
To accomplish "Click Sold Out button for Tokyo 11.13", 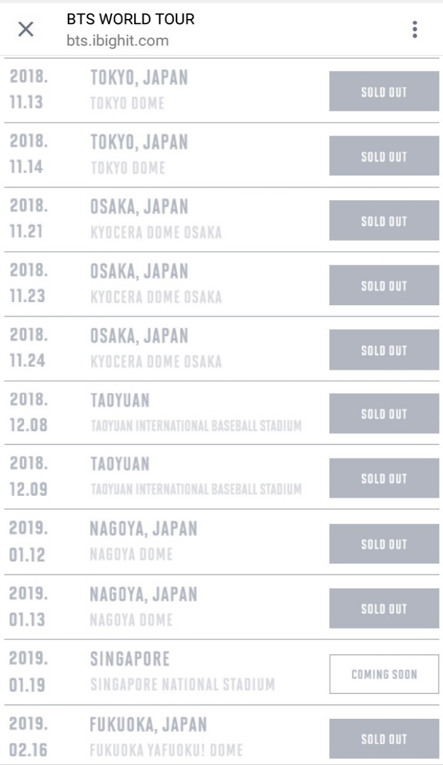I will 384,92.
